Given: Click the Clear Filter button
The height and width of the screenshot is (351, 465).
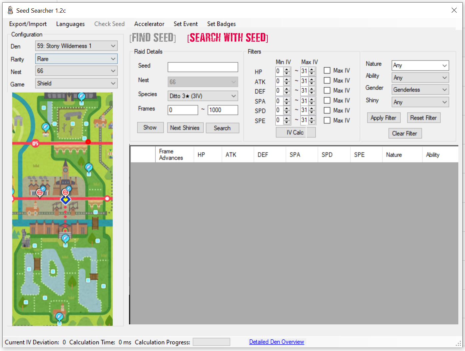Looking at the screenshot, I should [405, 134].
